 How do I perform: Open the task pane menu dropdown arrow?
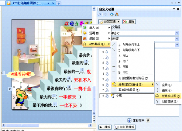pos(174,9)
